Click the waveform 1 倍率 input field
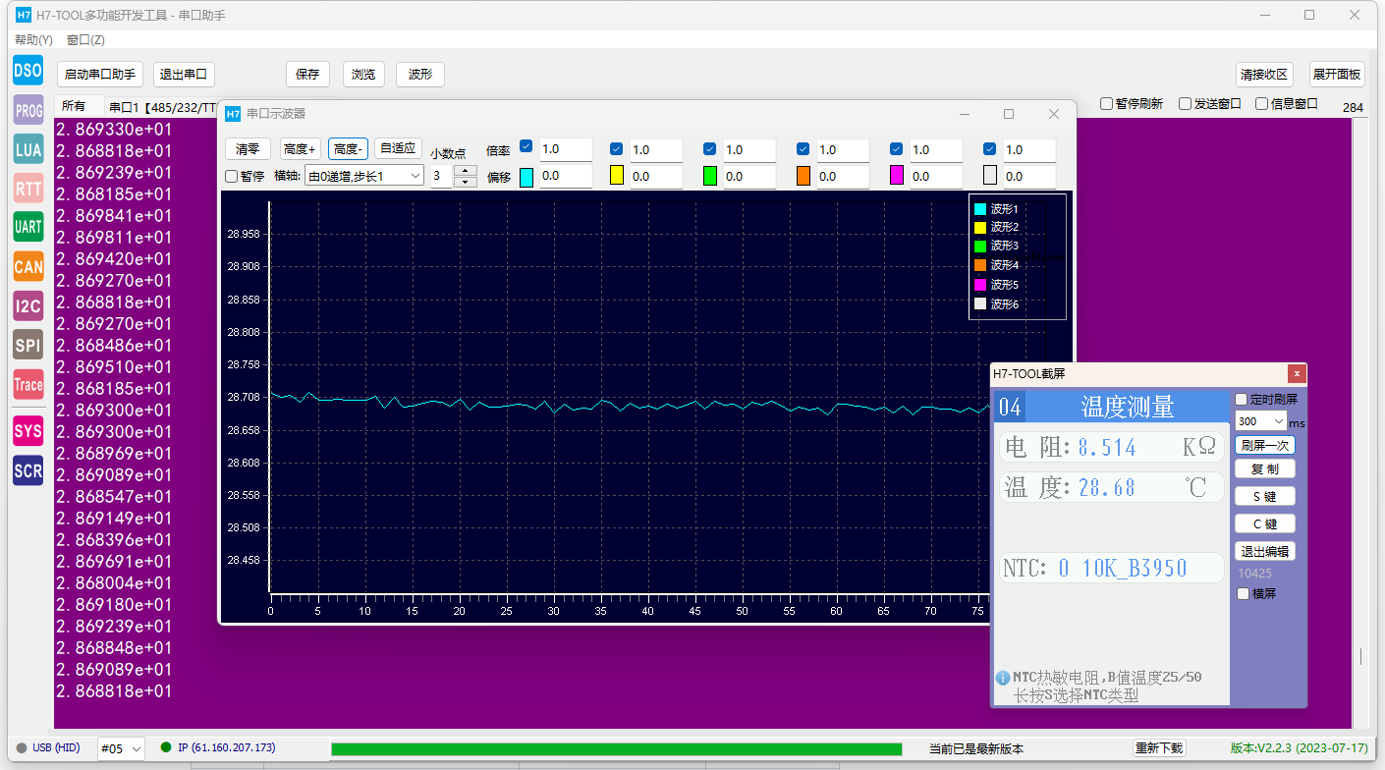 pyautogui.click(x=566, y=149)
